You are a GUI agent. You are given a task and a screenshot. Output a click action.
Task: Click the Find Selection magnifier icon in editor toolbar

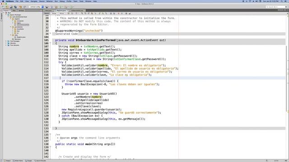click(x=82, y=13)
